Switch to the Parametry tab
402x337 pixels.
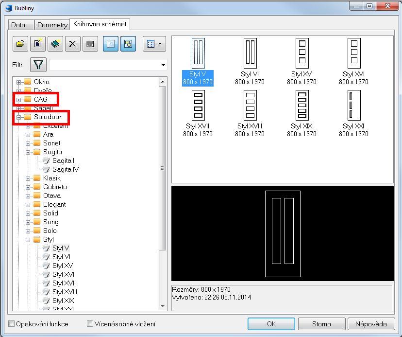click(52, 25)
